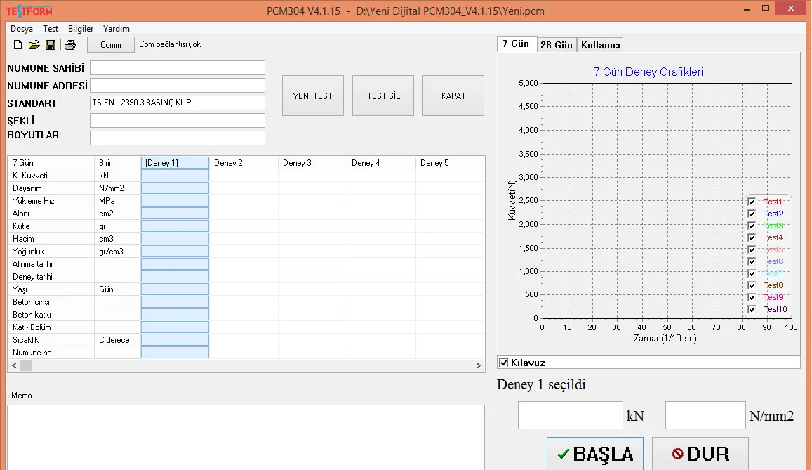Disable the Kılavuz checkbox
The image size is (812, 470).
tap(503, 363)
